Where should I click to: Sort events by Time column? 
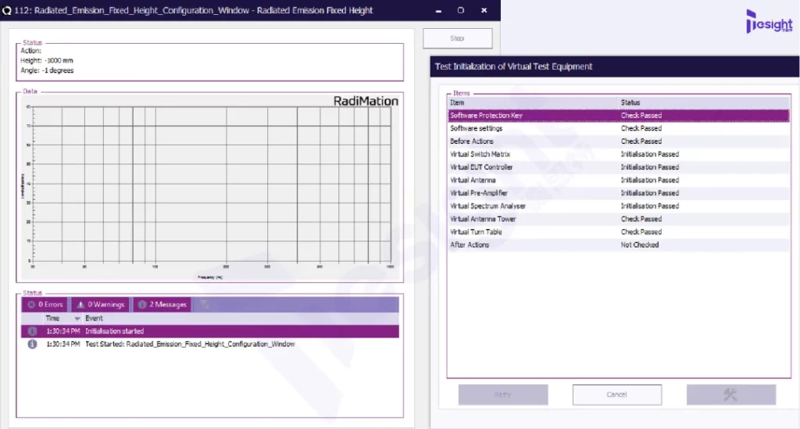click(62, 318)
